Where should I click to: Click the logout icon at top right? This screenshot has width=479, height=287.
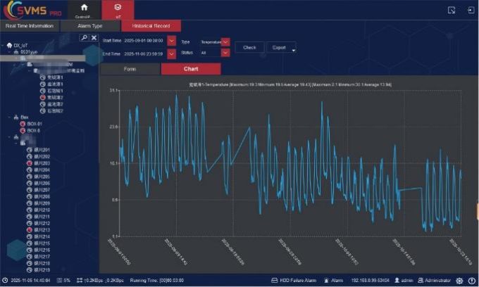[x=471, y=10]
